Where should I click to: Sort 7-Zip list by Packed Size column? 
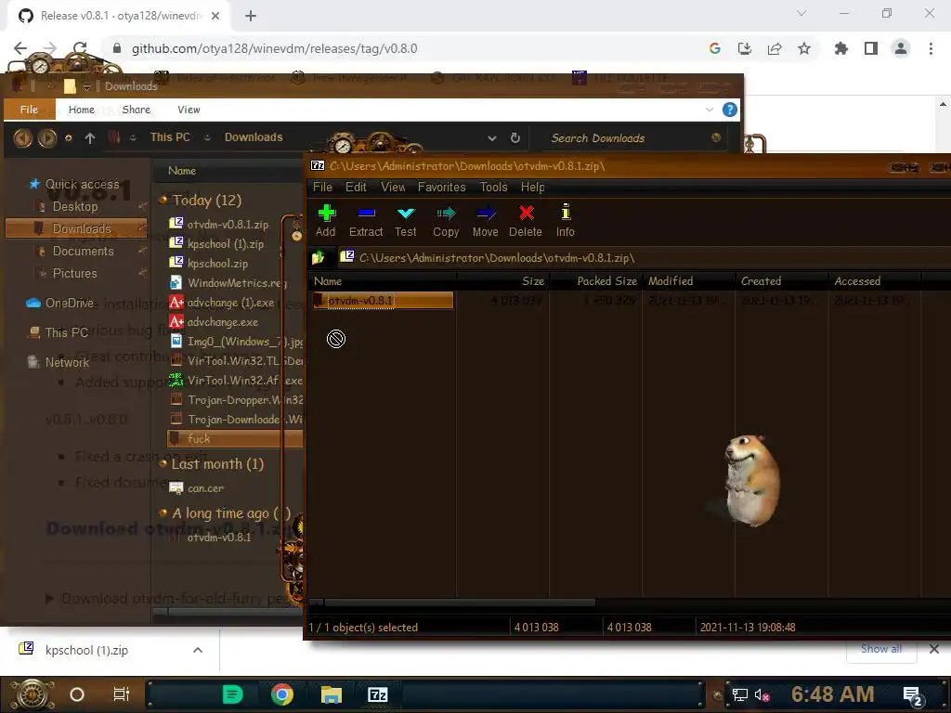[x=595, y=280]
